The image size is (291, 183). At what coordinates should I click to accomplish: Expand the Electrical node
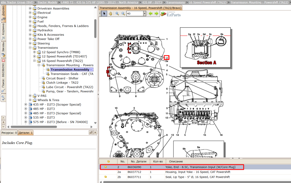pos(30,13)
